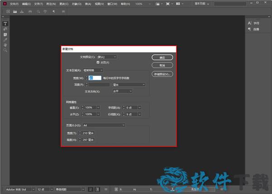Image resolution: width=272 pixels, height=194 pixels.
Task: Click the 取消 (Cancel) button
Action: tap(163, 65)
